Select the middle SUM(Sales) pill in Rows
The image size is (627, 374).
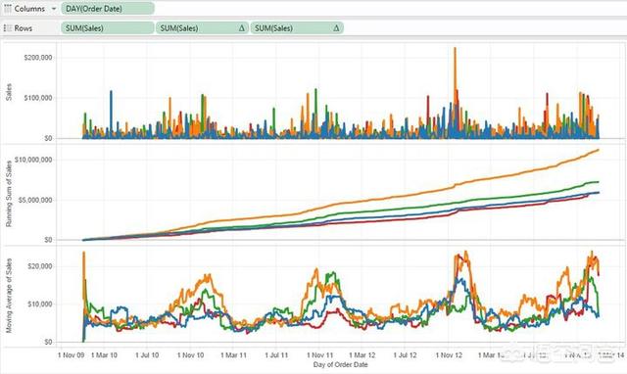coord(202,28)
